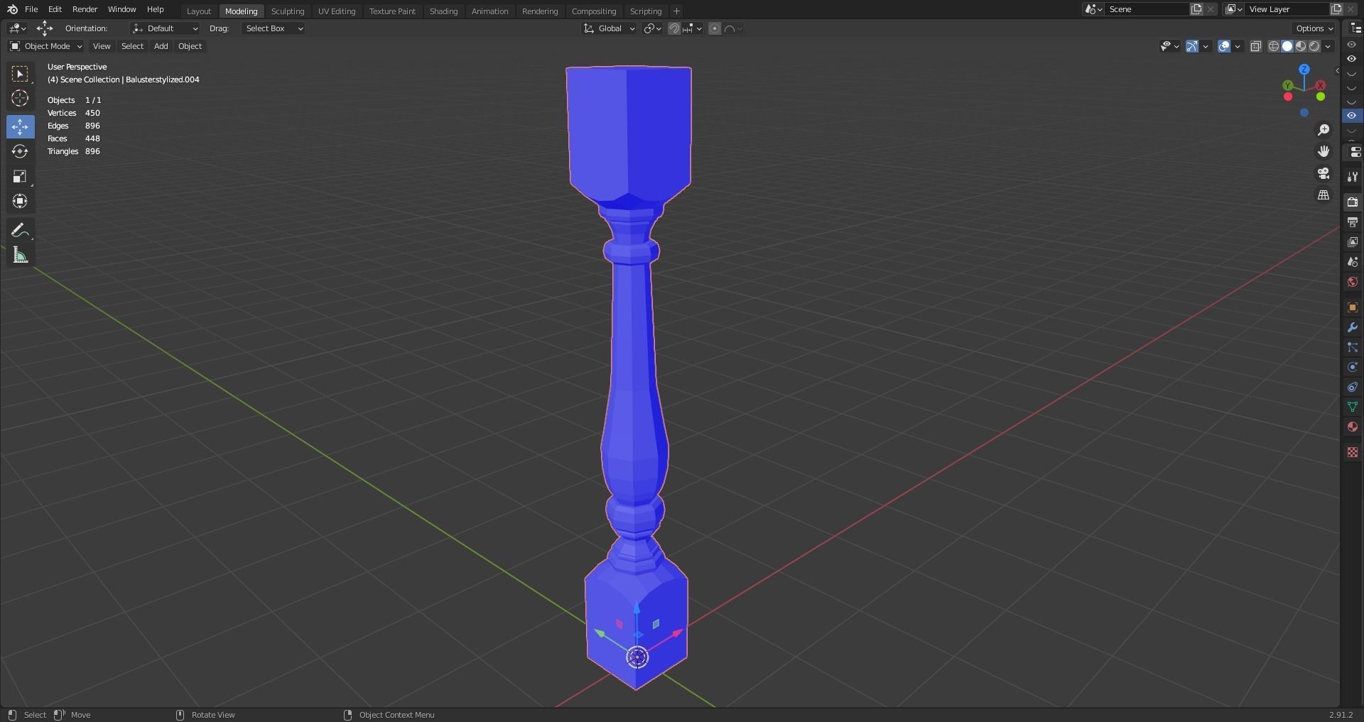Open the viewport Object menu
Image resolution: width=1364 pixels, height=722 pixels.
(190, 46)
